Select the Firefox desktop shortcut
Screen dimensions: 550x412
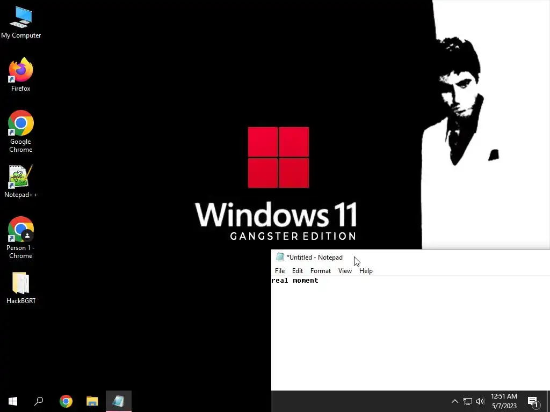point(21,75)
